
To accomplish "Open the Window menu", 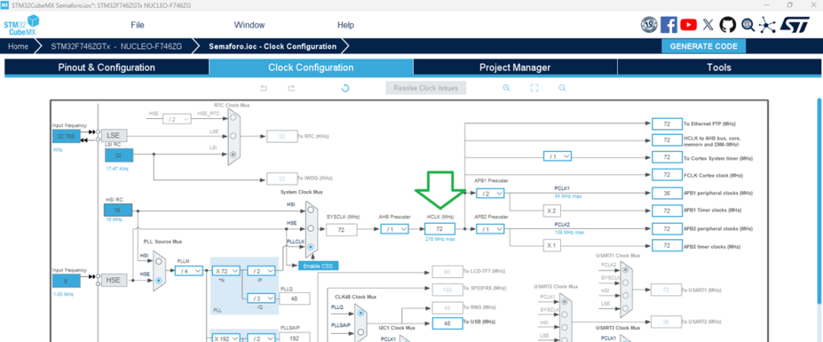I will pos(249,25).
